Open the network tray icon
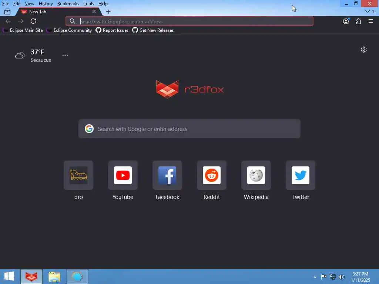The image size is (379, 284). (333, 277)
